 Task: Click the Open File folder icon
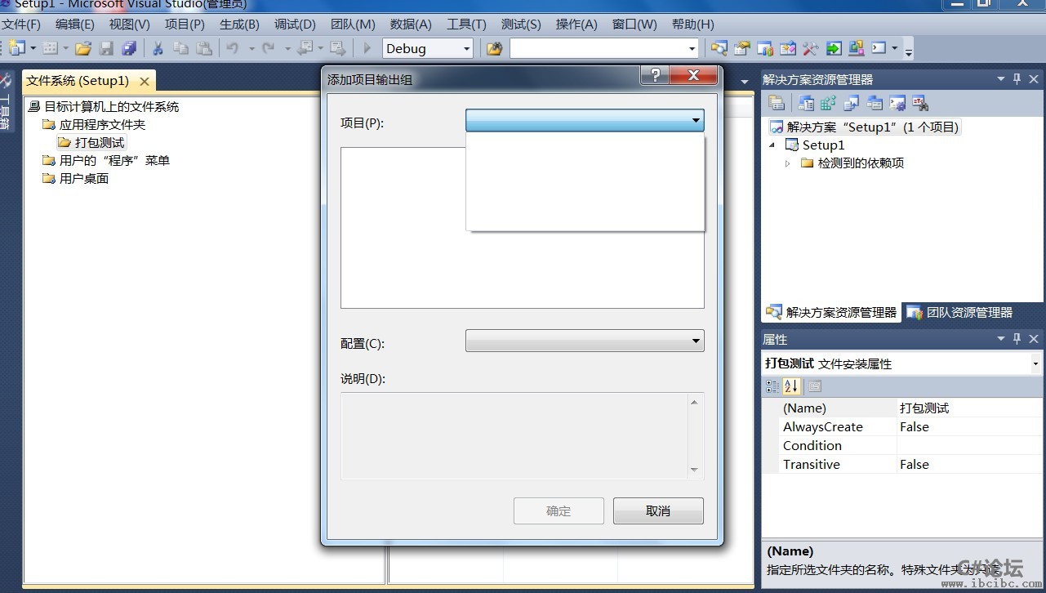click(x=83, y=49)
